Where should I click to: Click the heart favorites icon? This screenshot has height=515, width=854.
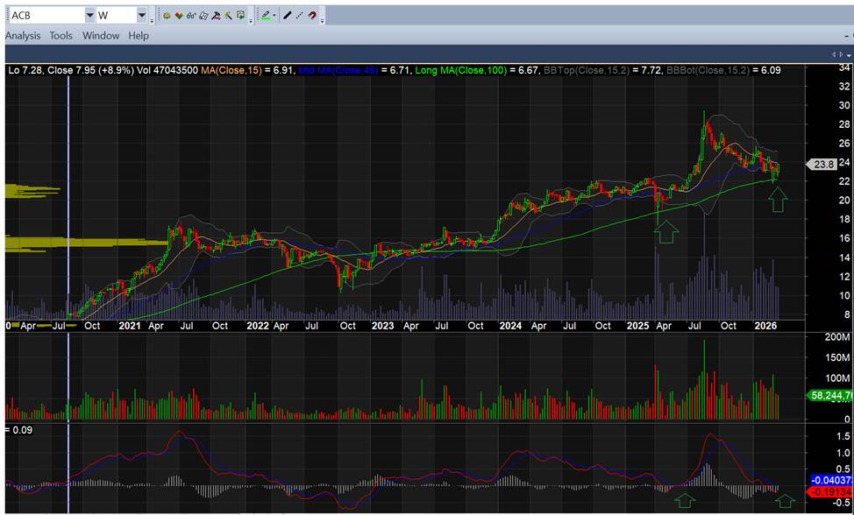180,16
